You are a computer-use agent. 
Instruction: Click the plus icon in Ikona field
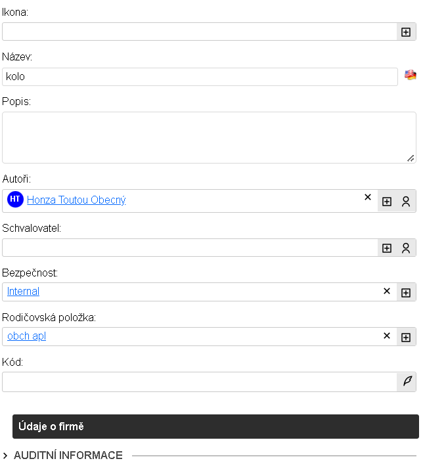pyautogui.click(x=406, y=32)
